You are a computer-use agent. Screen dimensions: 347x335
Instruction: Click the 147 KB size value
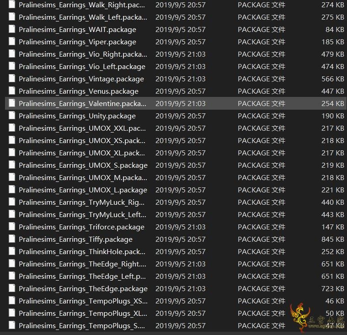[333, 227]
